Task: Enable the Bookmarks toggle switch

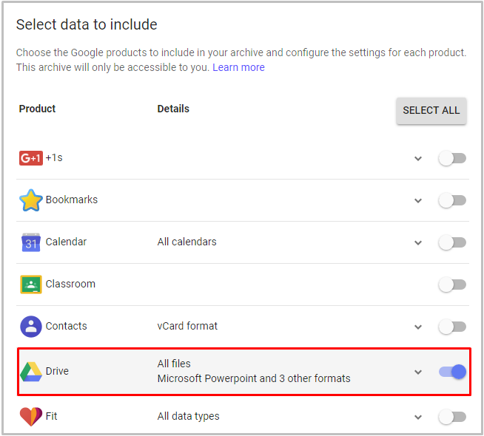Action: tap(452, 200)
